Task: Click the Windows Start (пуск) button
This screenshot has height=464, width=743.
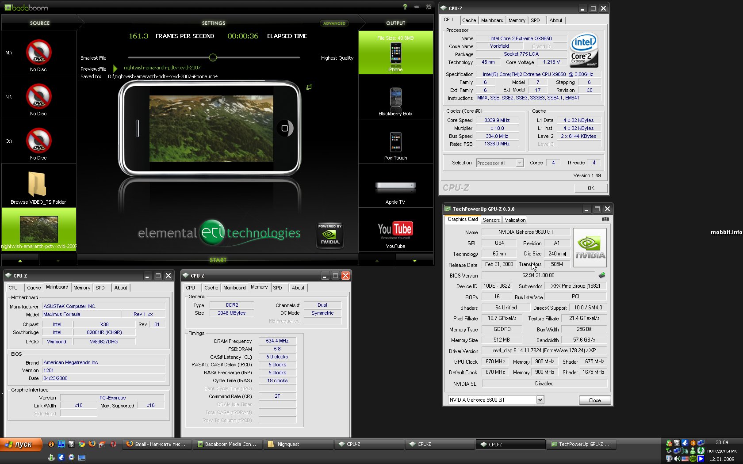Action: 21,444
